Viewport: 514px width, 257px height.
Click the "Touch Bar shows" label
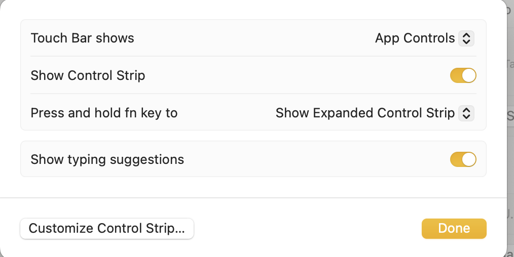tap(83, 38)
